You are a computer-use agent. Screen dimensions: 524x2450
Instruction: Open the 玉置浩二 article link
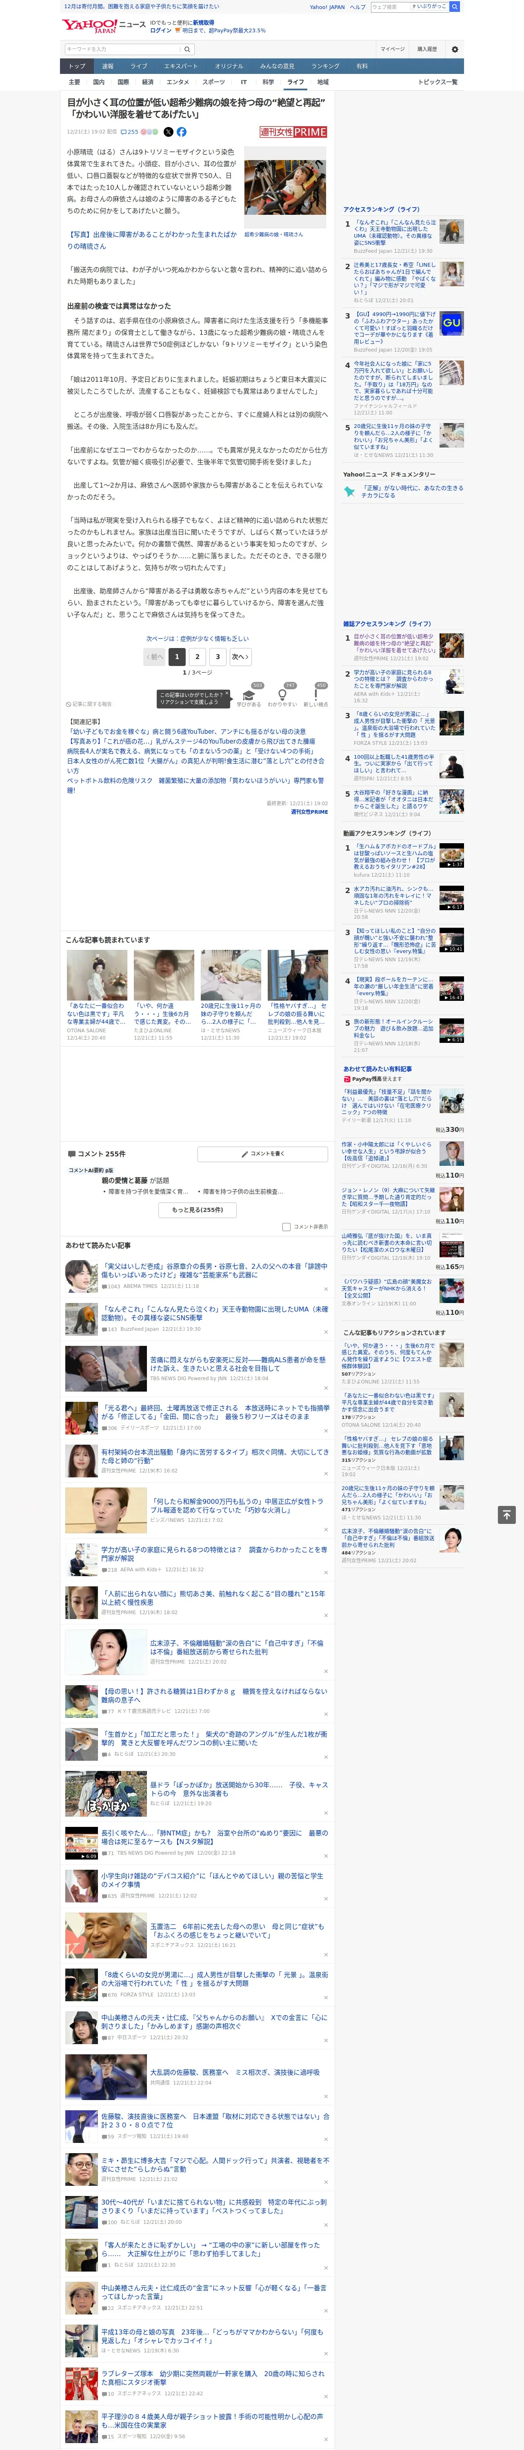pyautogui.click(x=237, y=1930)
